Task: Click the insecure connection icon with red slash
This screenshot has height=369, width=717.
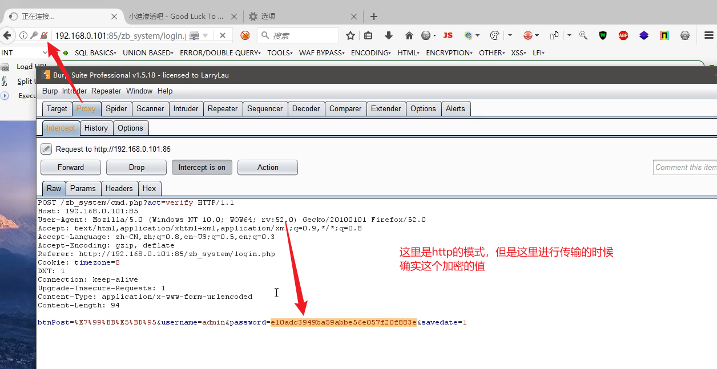Action: tap(43, 35)
